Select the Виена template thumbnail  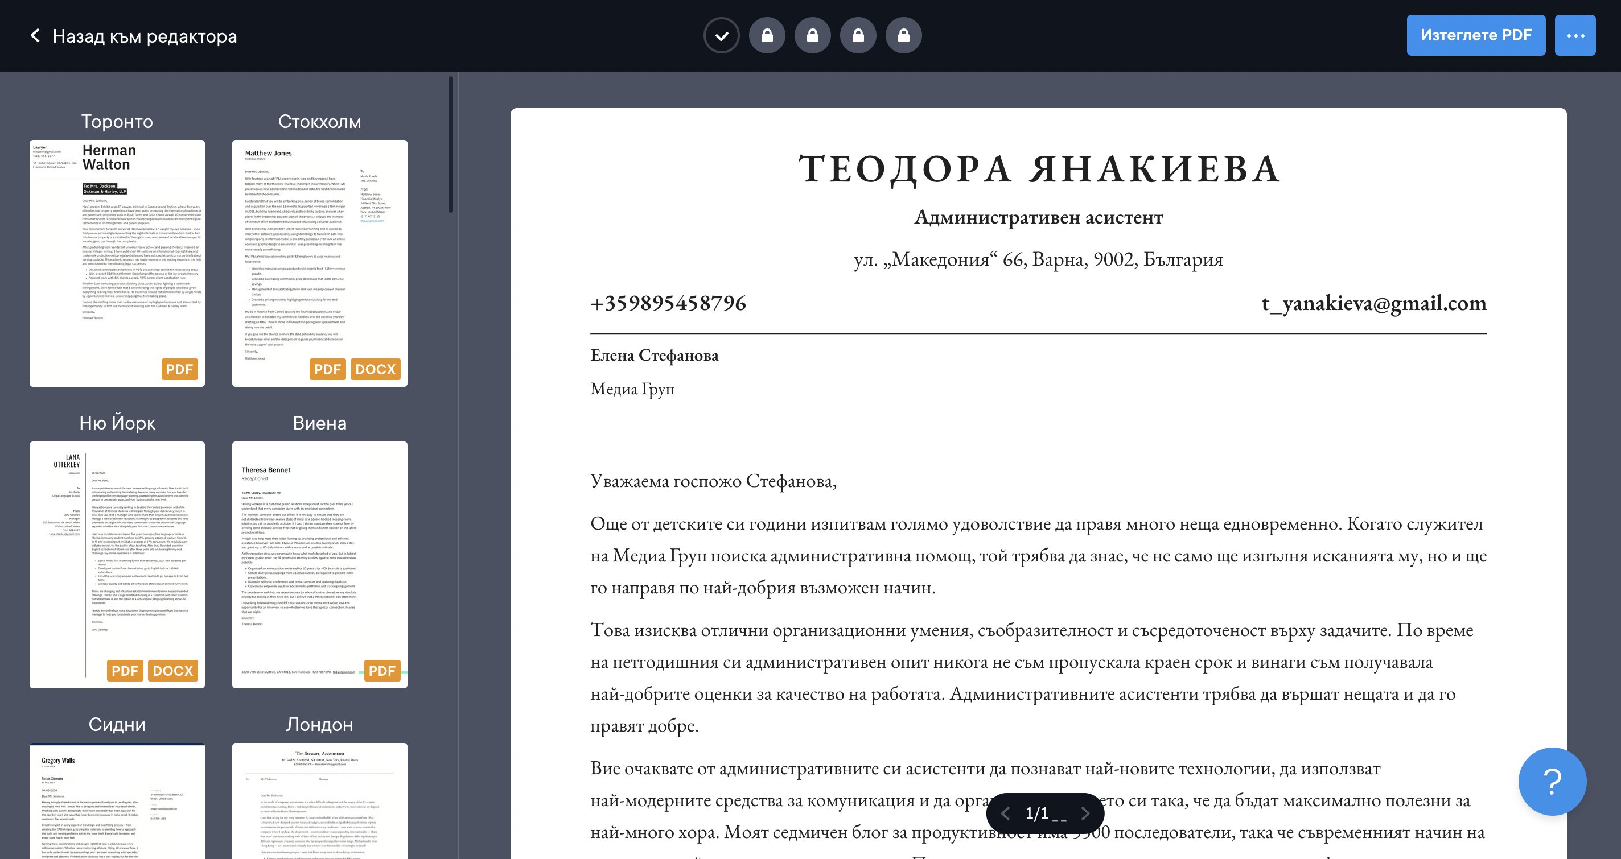[x=320, y=564]
